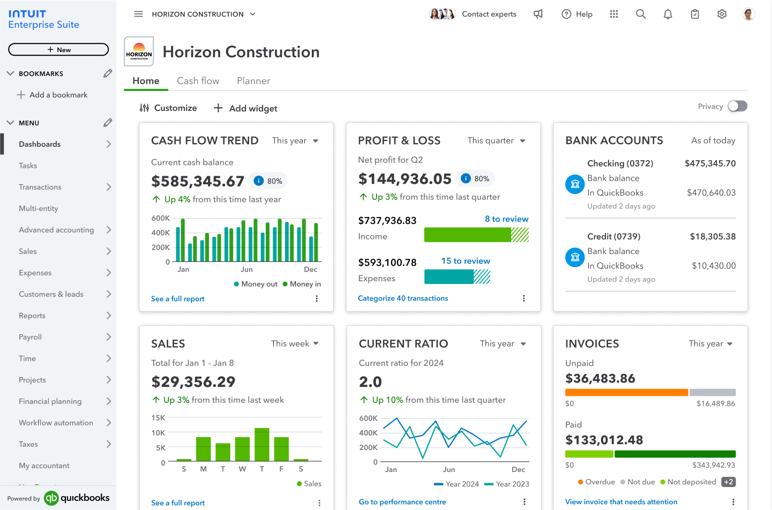This screenshot has height=510, width=772.
Task: Toggle the Privacy switch
Action: (737, 106)
